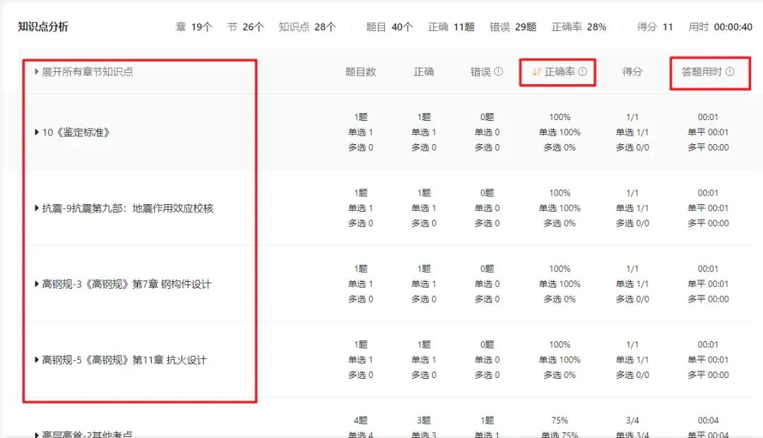Click the info icon beside 答题用时 header
The height and width of the screenshot is (438, 763).
(730, 71)
